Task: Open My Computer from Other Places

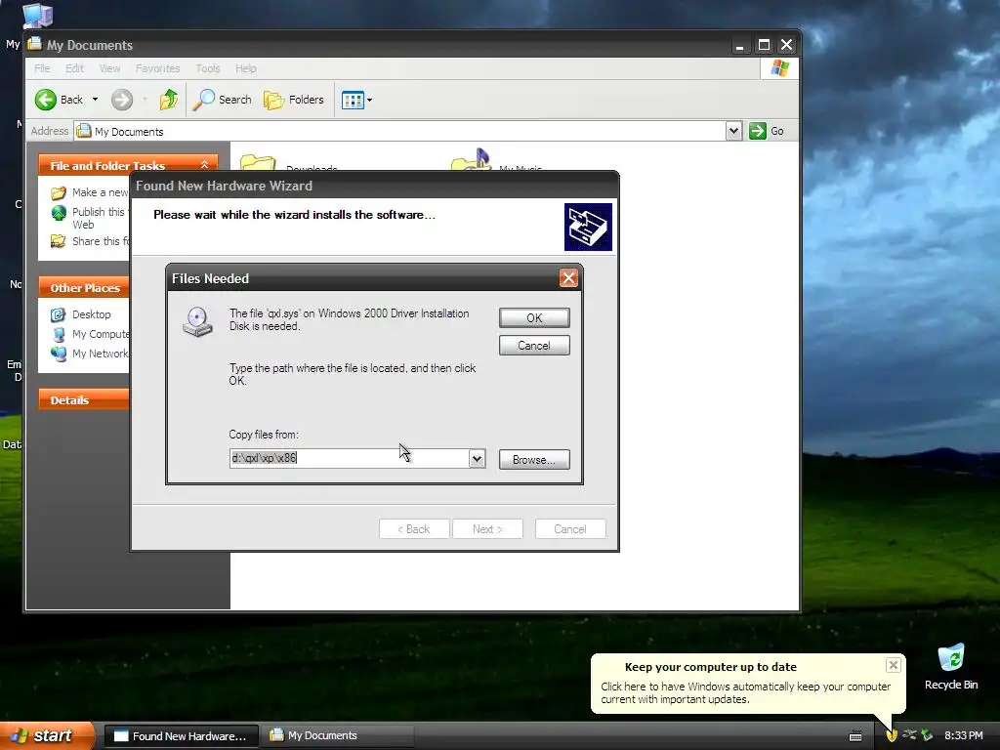Action: pyautogui.click(x=100, y=334)
